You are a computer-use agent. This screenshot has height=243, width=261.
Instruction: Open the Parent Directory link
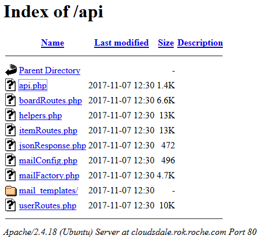tap(50, 70)
